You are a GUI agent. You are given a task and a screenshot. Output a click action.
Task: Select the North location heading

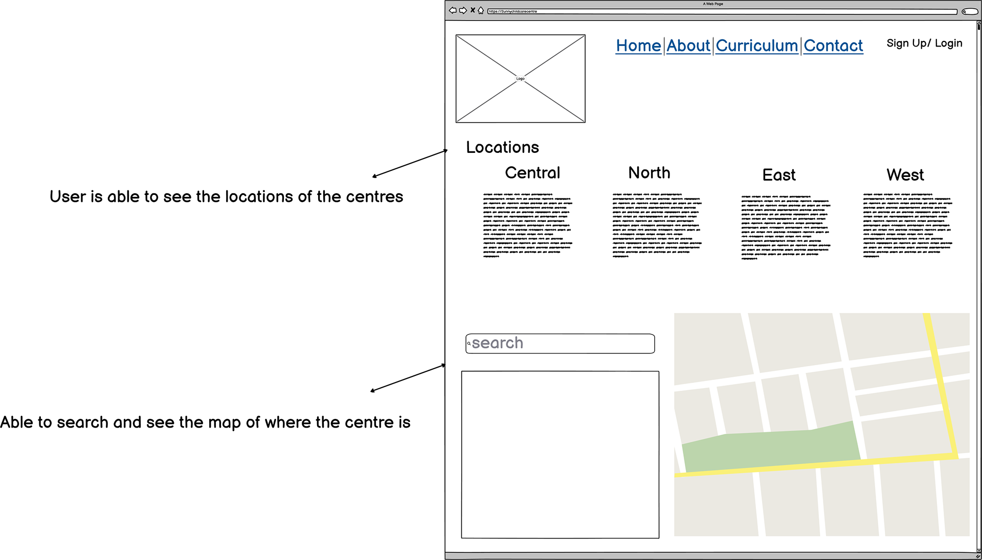(649, 173)
